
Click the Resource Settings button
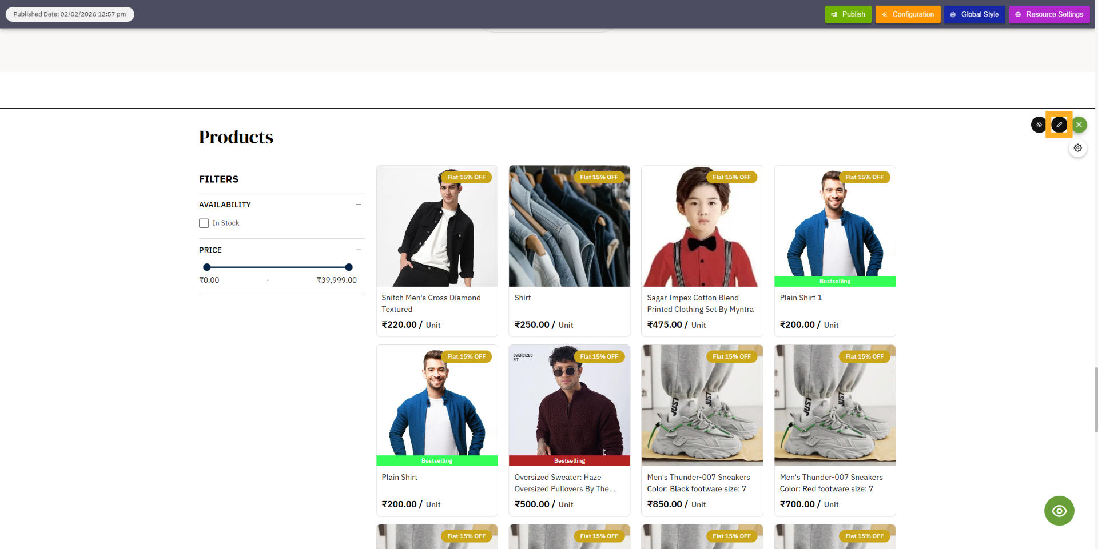1049,14
